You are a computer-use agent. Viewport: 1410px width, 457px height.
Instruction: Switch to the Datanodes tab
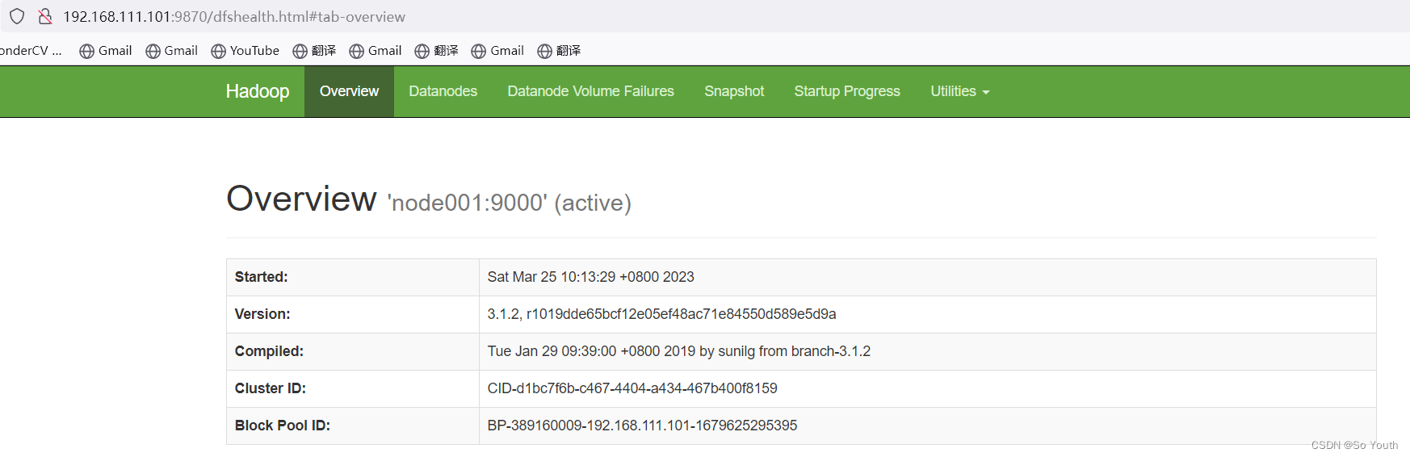[443, 91]
